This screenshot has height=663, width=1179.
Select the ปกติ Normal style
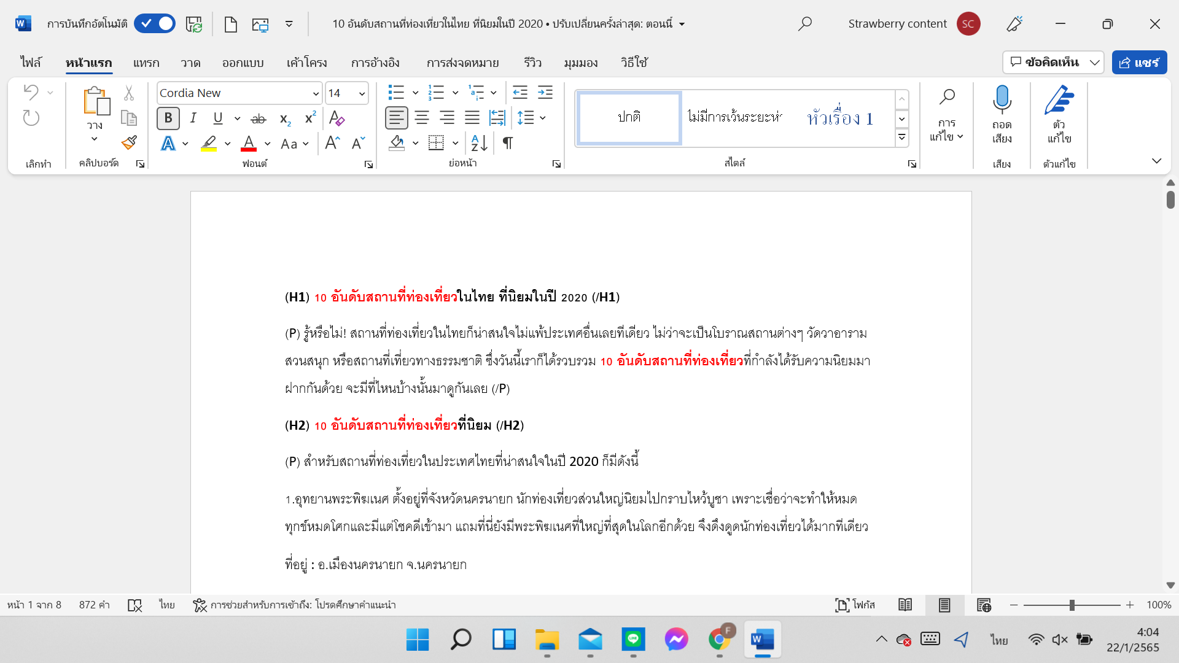[x=629, y=118]
